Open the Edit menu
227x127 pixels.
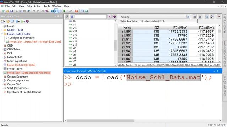(14, 6)
